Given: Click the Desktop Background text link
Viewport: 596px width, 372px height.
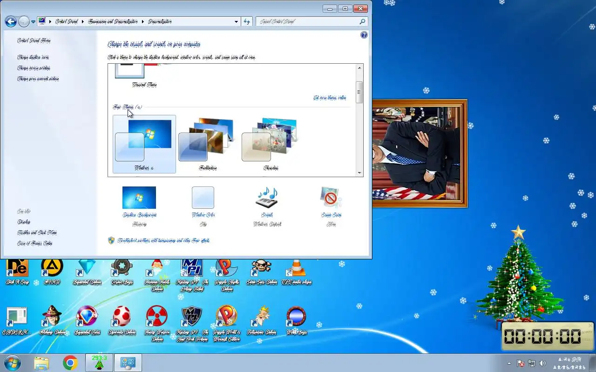Looking at the screenshot, I should point(139,215).
